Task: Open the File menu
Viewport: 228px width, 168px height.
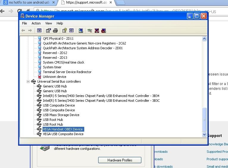Action: click(24, 23)
